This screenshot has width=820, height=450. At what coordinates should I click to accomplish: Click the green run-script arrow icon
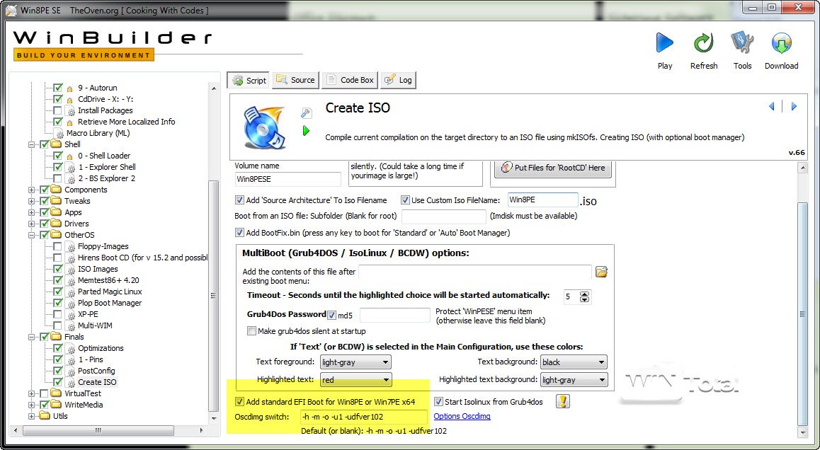(306, 131)
